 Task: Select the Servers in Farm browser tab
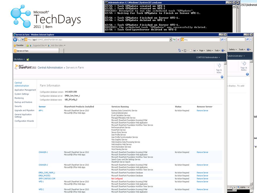pyautogui.click(x=36, y=51)
